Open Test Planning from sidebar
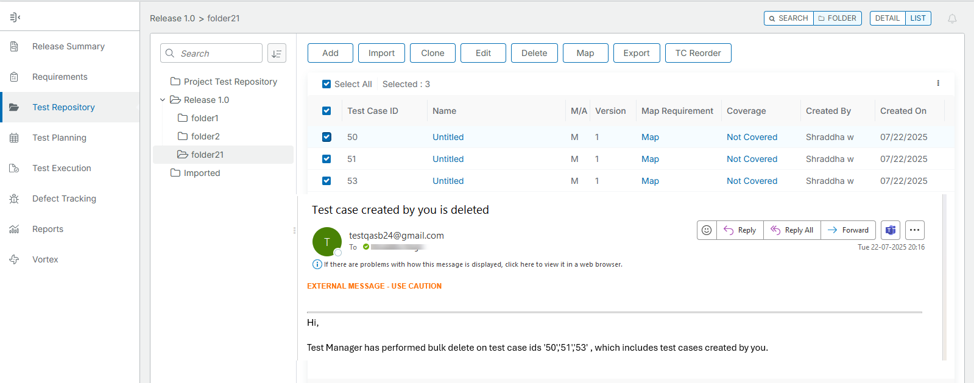The width and height of the screenshot is (974, 383). click(x=59, y=138)
